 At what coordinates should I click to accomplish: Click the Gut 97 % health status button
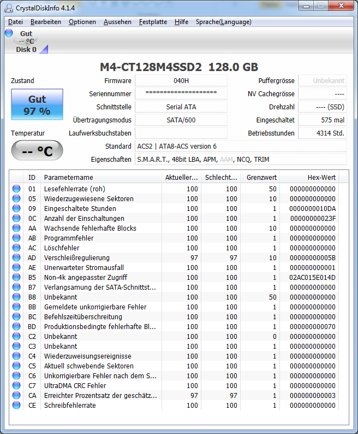(37, 104)
